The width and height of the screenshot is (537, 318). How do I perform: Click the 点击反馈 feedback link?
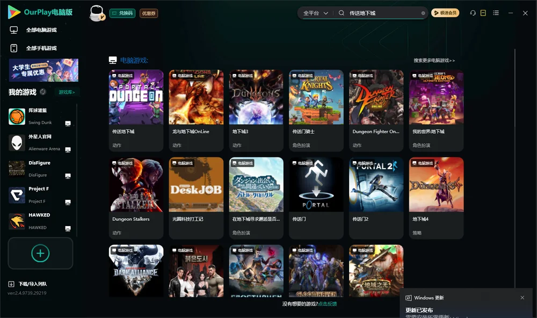pos(328,304)
